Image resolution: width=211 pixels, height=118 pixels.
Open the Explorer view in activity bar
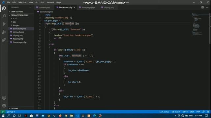[4, 8]
